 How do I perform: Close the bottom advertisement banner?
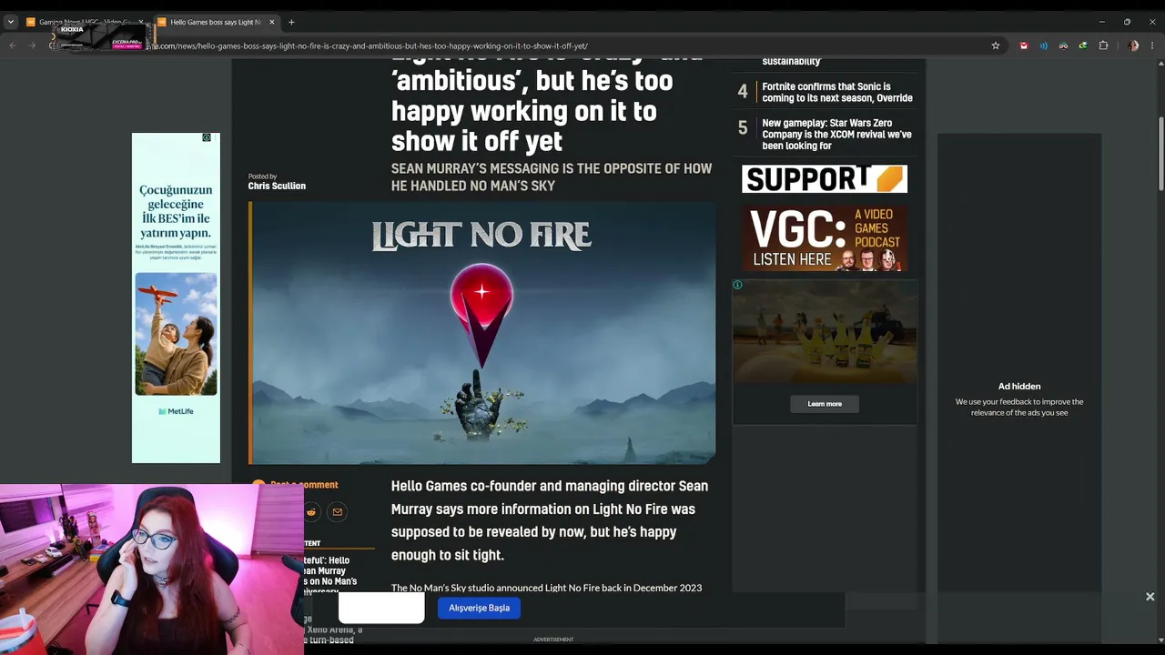tap(1150, 597)
